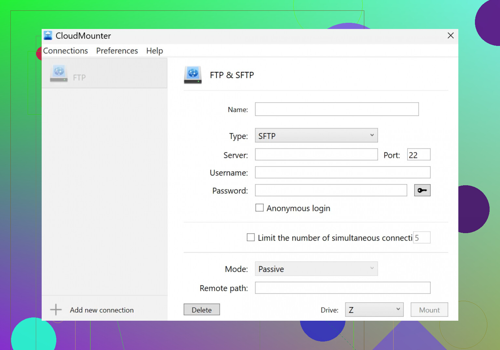Toggle Limit simultaneous connections checkbox
Viewport: 500px width, 350px height.
coord(251,237)
